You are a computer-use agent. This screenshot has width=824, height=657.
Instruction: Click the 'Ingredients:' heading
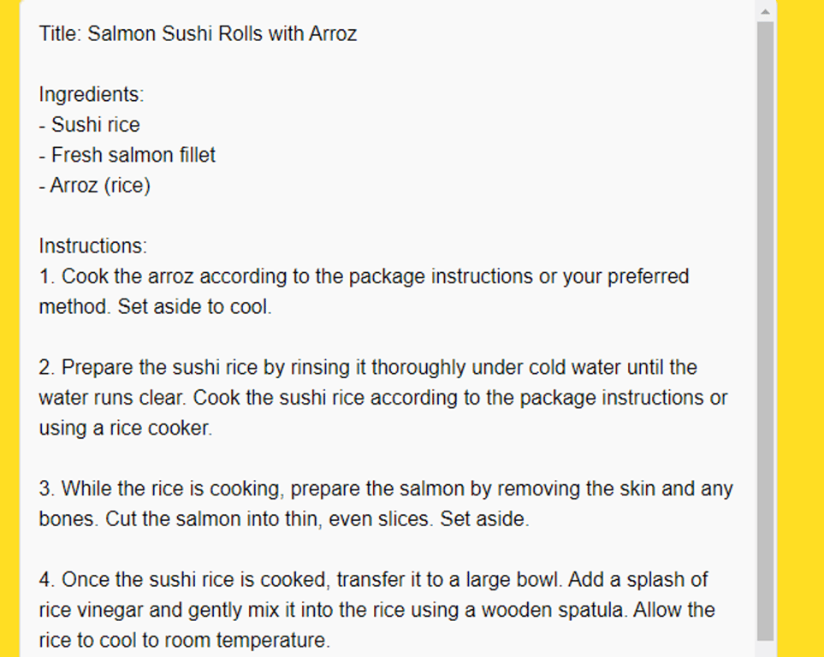(91, 94)
